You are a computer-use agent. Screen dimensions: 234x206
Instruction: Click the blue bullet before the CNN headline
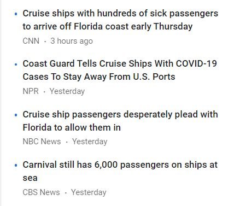point(16,14)
